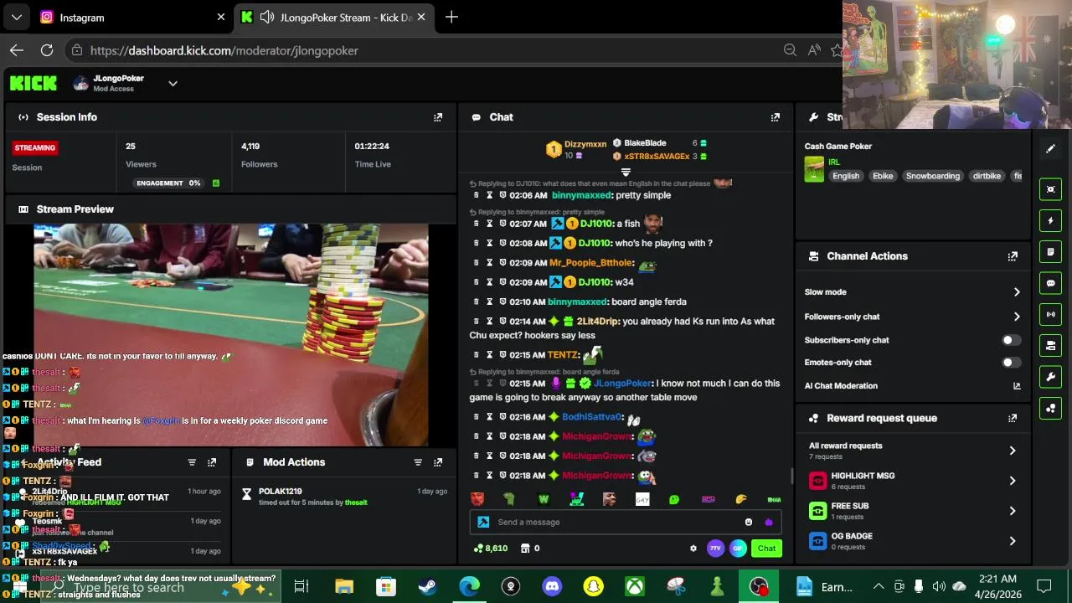Expand HIGHLIGHT MSG reward requests

pos(1013,481)
